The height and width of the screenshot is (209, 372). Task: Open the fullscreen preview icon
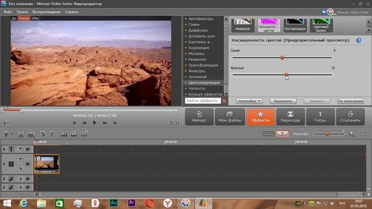[177, 122]
